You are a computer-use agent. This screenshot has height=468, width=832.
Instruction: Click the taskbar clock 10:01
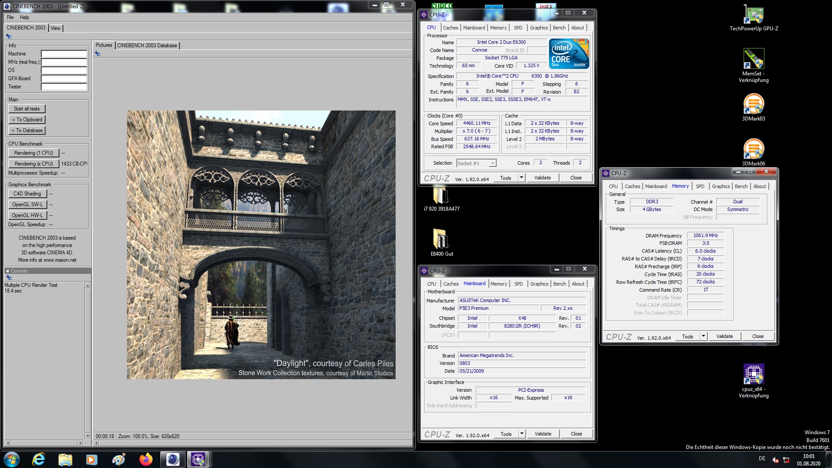[x=809, y=456]
